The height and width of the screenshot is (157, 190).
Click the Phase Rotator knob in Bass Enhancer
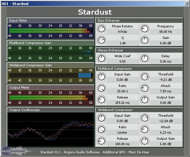click(101, 29)
